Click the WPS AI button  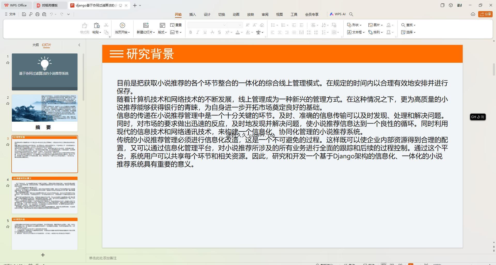coord(338,14)
